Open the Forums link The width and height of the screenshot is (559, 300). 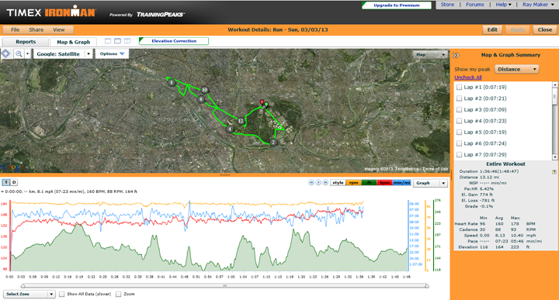[x=475, y=5]
